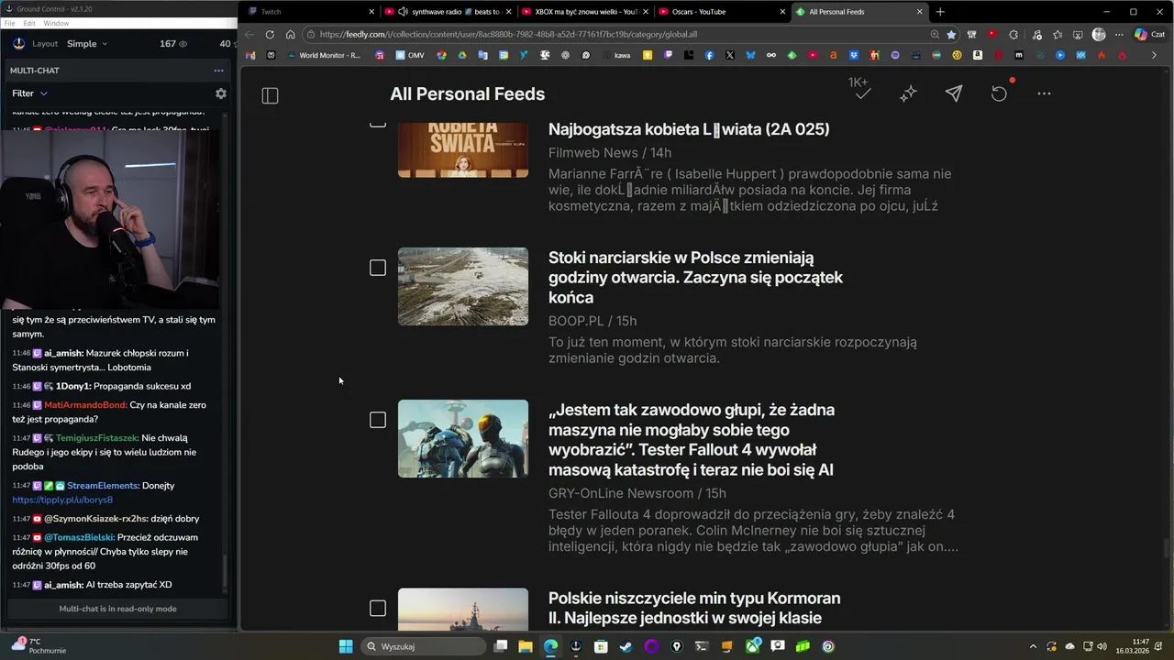Screen dimensions: 1174x660
Task: Click chat username TomaszBielski
Action: [x=79, y=537]
